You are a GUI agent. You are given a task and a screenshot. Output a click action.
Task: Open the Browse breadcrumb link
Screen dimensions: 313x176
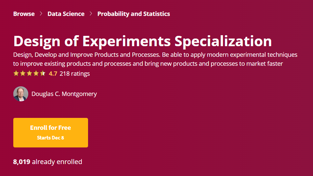click(24, 14)
